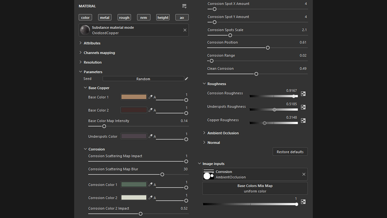Click the Copper Roughness texture slot icon
387x218 pixels.
pos(303,121)
